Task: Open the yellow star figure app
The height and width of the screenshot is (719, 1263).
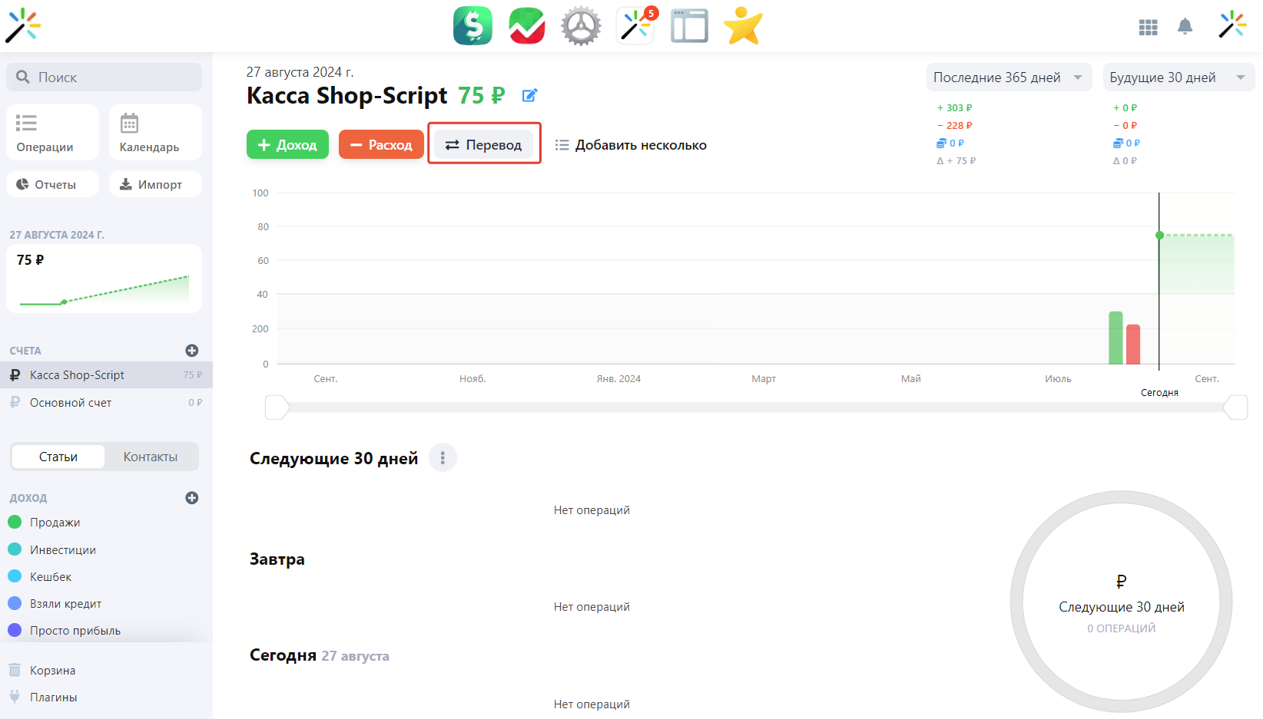Action: point(743,26)
